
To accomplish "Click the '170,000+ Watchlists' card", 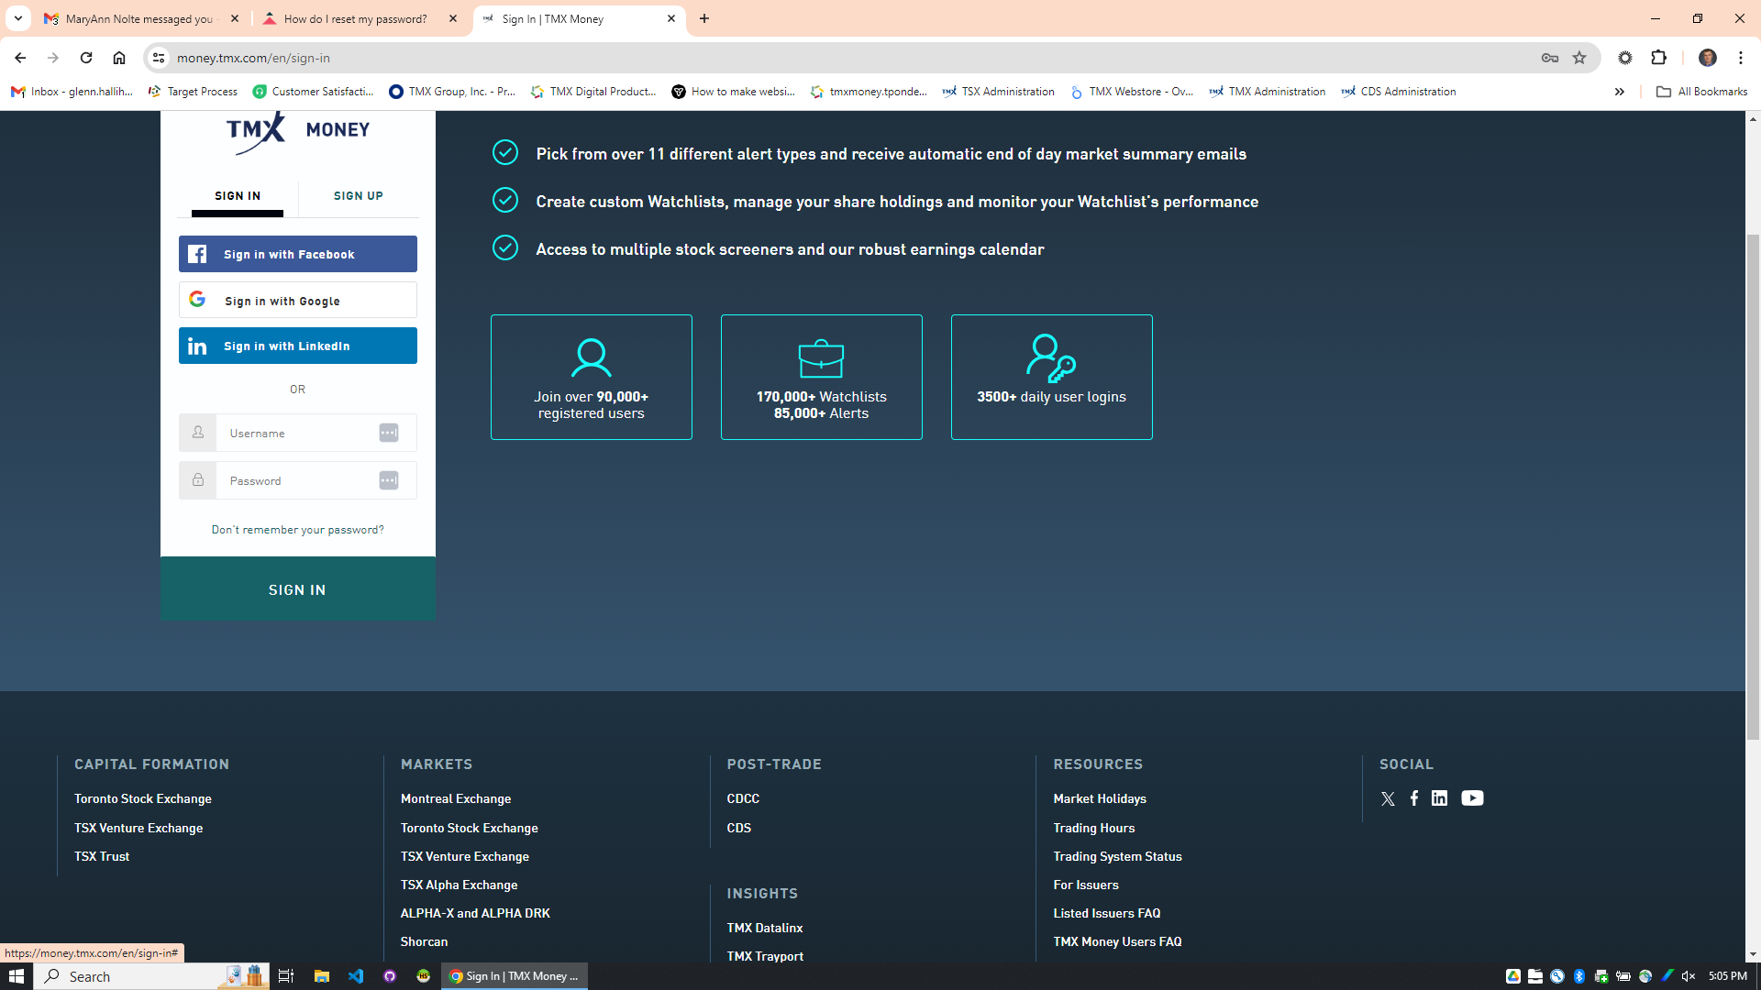I will [821, 377].
